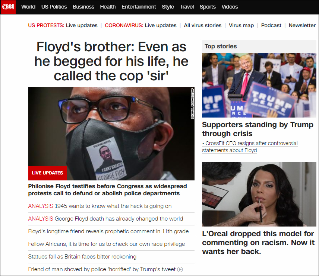The width and height of the screenshot is (319, 276).
Task: Select the Business menu item
Action: [x=83, y=7]
